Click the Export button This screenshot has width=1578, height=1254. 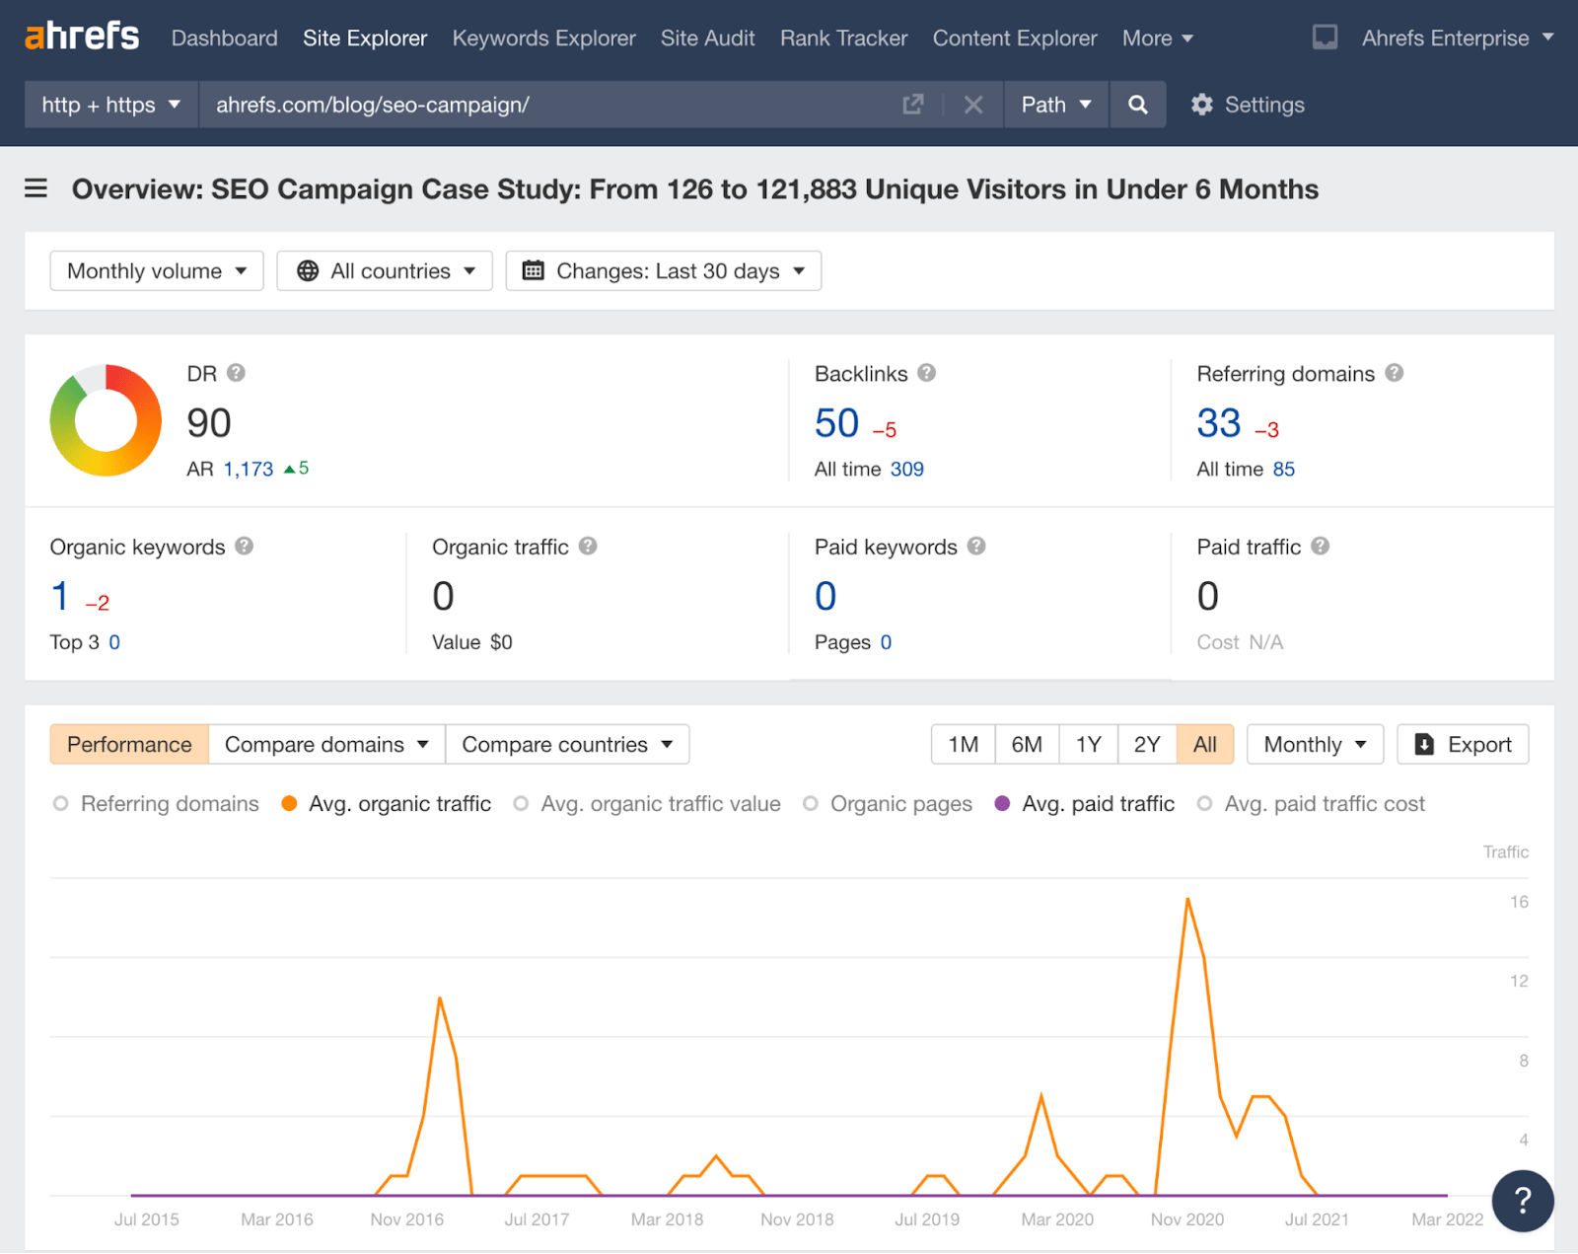tap(1463, 745)
